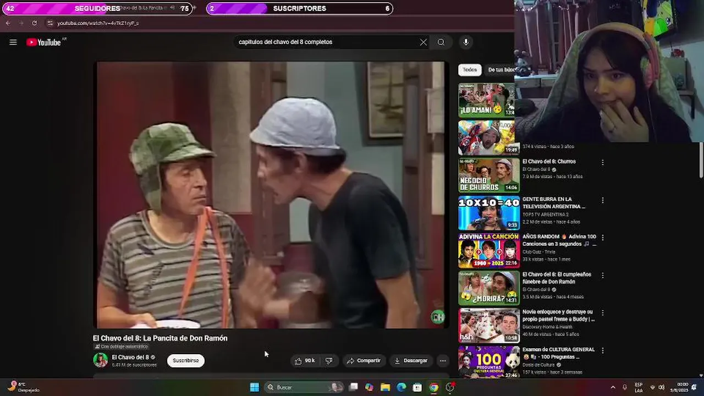This screenshot has width=704, height=396.
Task: Reload the page with the refresh icon
Action: click(x=34, y=23)
